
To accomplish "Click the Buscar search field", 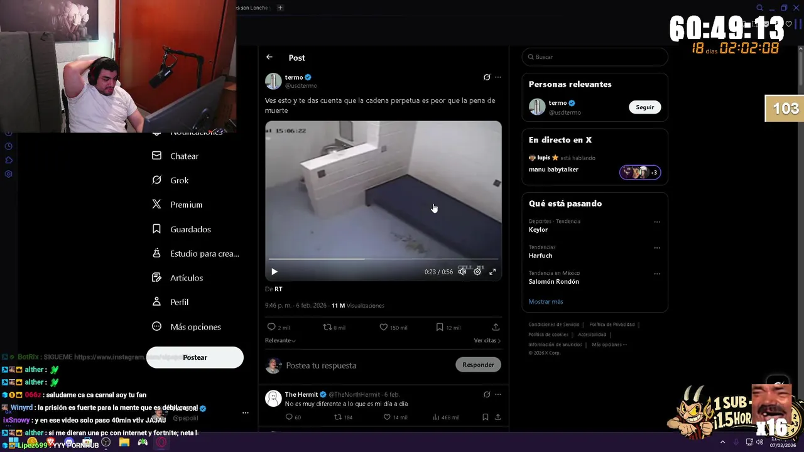I will 595,56.
